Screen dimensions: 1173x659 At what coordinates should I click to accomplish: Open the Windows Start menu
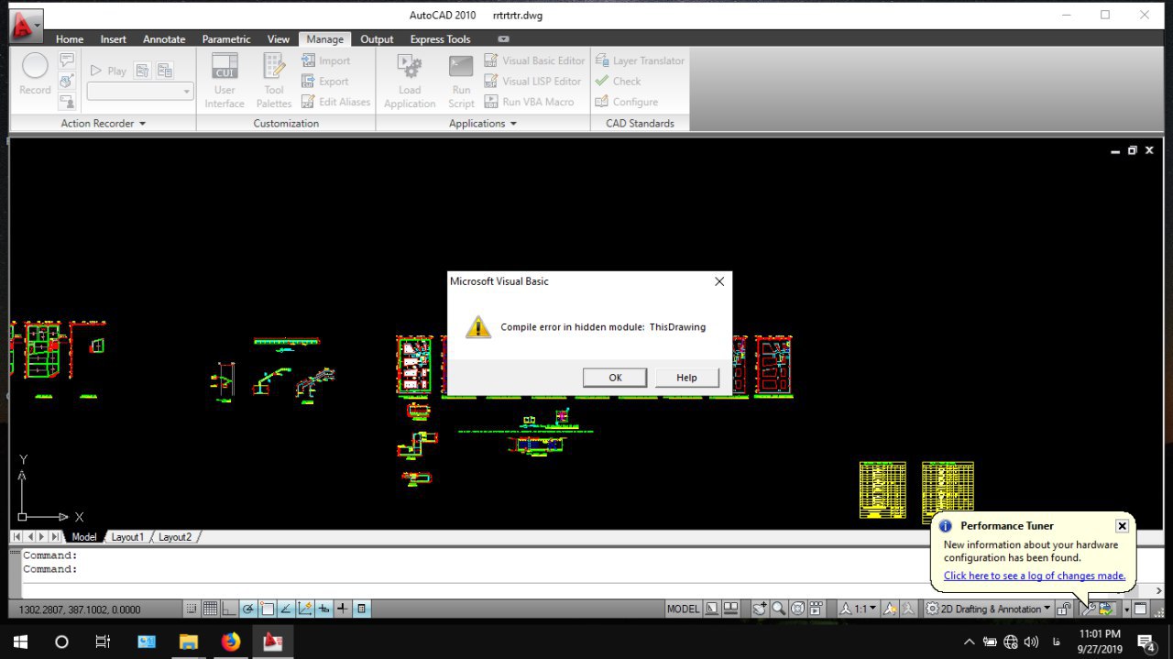click(x=20, y=642)
